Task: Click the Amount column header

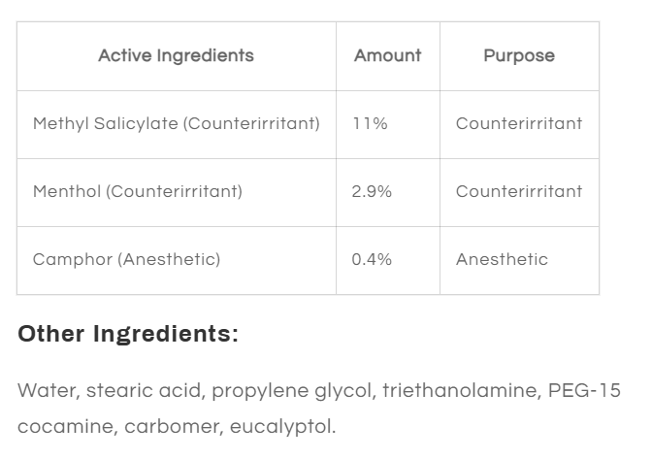Action: coord(387,55)
